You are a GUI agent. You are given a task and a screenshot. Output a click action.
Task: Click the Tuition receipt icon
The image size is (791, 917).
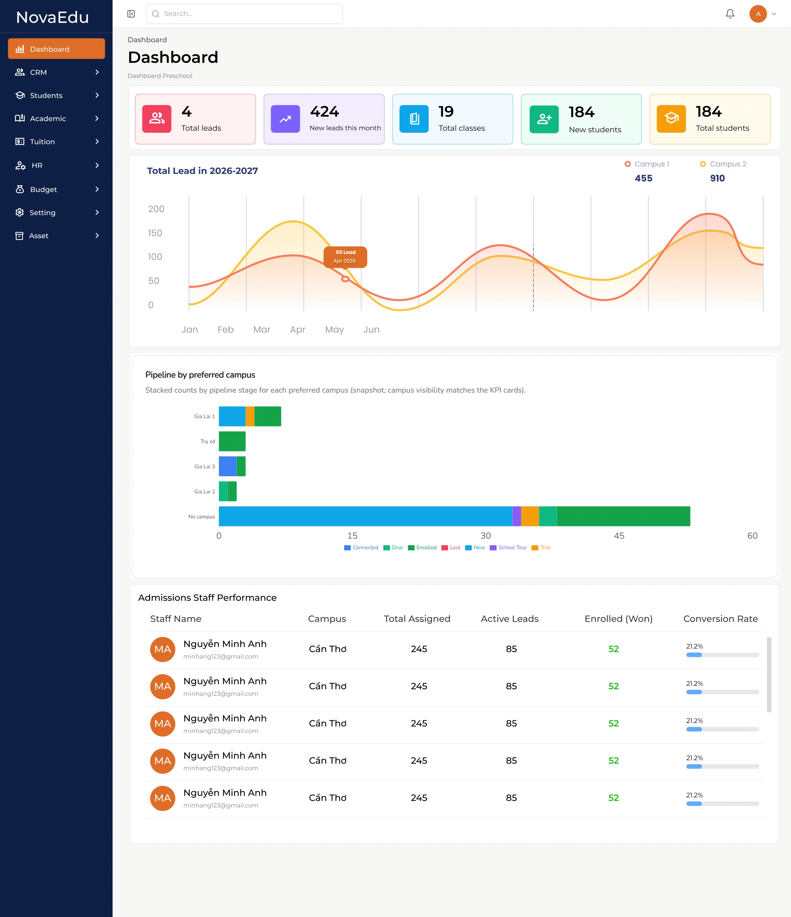coord(20,142)
